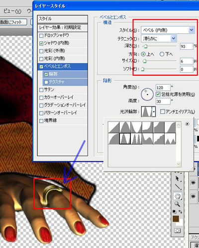Click the 高度 field showing 30
Viewport: 199px width, 248px height.
click(x=163, y=101)
